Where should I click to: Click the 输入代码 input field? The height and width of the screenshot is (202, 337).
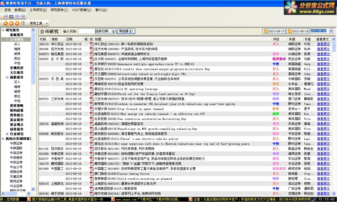(87, 31)
